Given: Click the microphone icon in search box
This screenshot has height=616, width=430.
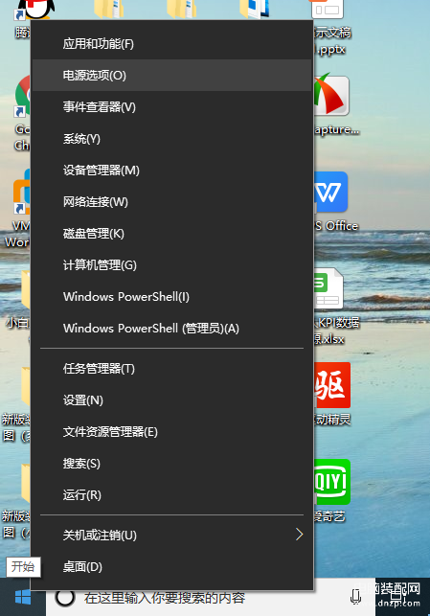Looking at the screenshot, I should 355,597.
